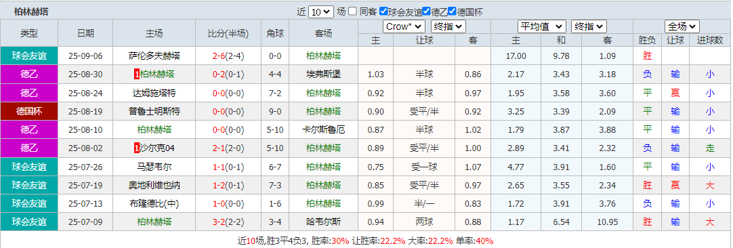733x248 pixels.
Task: Click the odds value 6.54
Action: click(x=561, y=222)
